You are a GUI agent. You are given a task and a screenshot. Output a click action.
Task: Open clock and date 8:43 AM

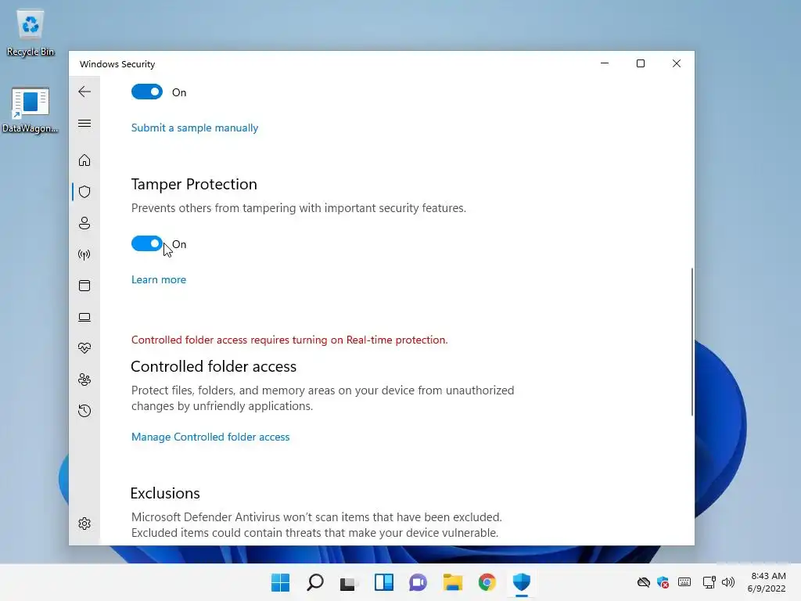click(x=767, y=582)
